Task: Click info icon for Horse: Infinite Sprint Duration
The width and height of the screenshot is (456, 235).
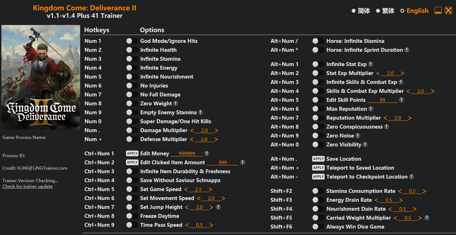Action: coord(407,50)
